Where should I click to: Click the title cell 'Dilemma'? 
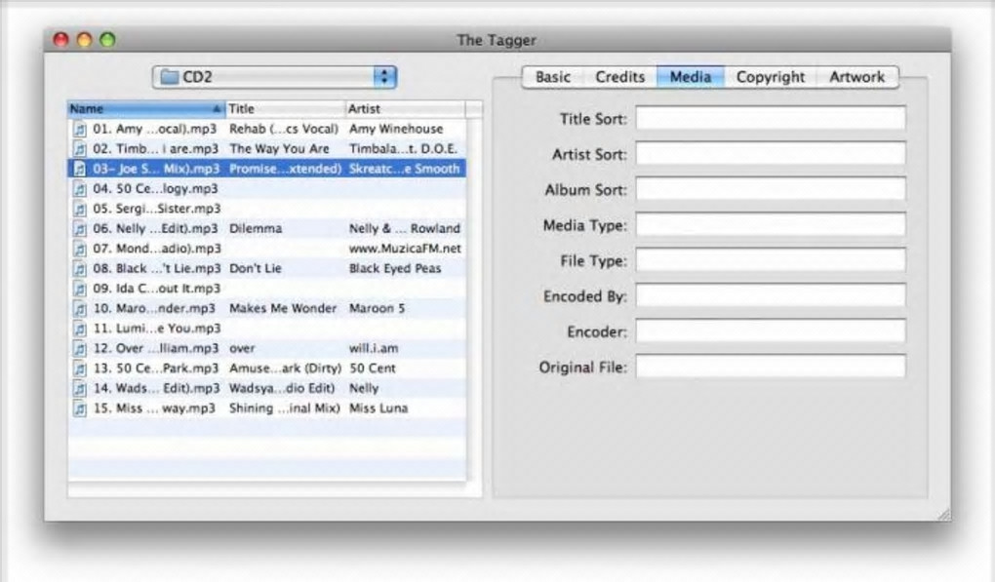256,229
